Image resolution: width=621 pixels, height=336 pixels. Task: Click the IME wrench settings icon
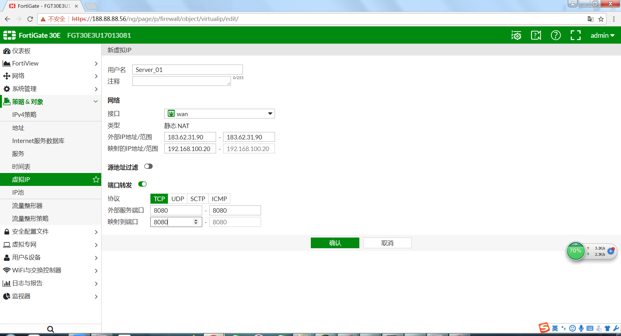(x=616, y=328)
